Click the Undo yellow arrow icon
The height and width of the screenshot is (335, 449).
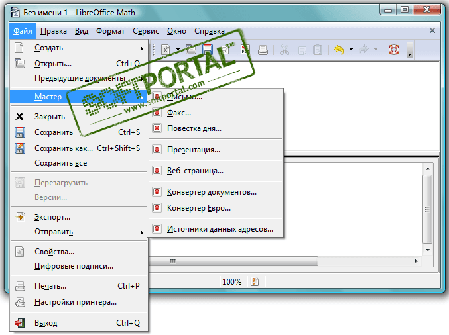pos(339,50)
